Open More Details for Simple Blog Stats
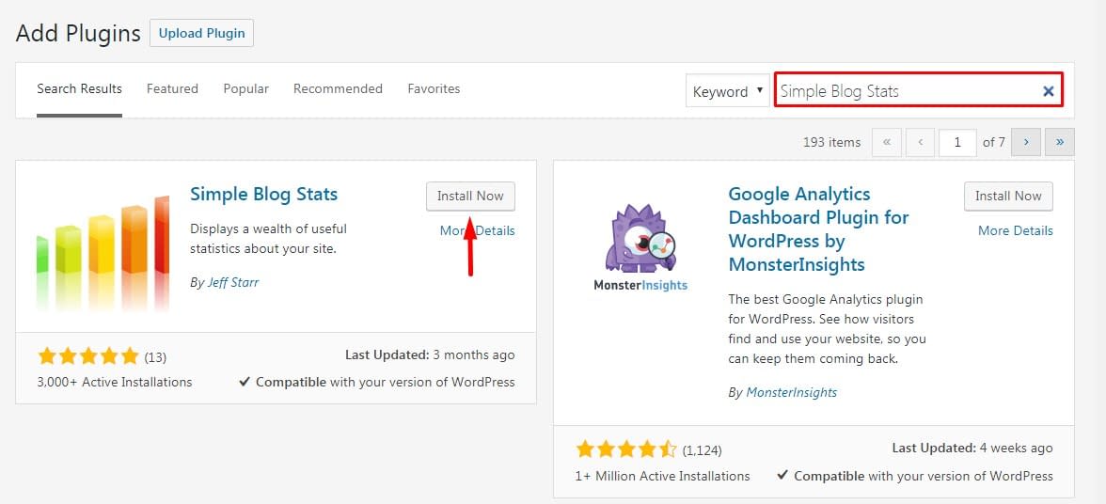Viewport: 1106px width, 504px height. coord(478,230)
